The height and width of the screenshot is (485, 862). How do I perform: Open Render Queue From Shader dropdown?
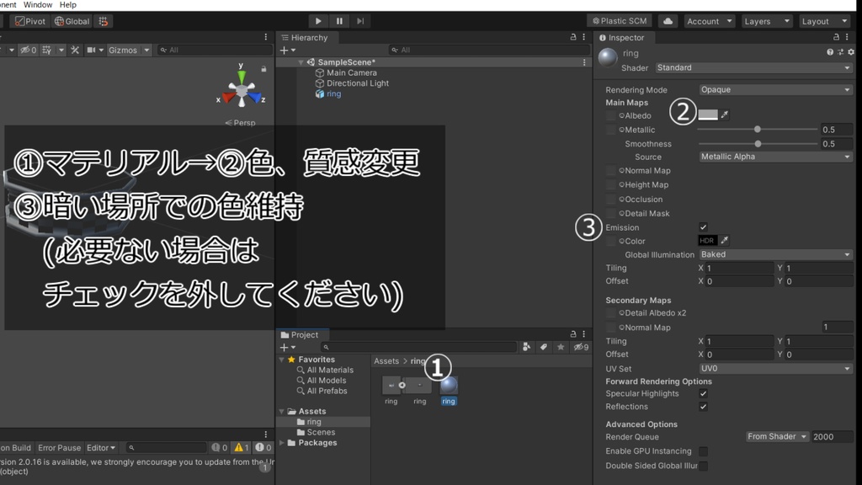777,437
